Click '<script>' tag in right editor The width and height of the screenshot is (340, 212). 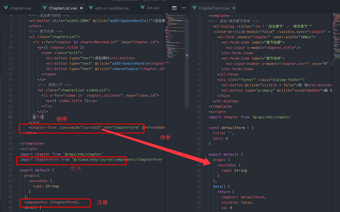[217, 112]
